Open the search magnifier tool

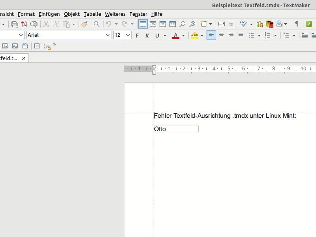point(97,24)
